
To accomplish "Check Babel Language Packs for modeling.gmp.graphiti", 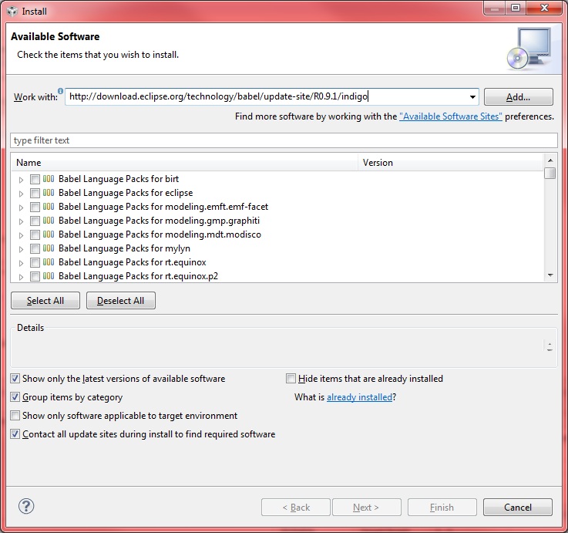I will coord(35,221).
